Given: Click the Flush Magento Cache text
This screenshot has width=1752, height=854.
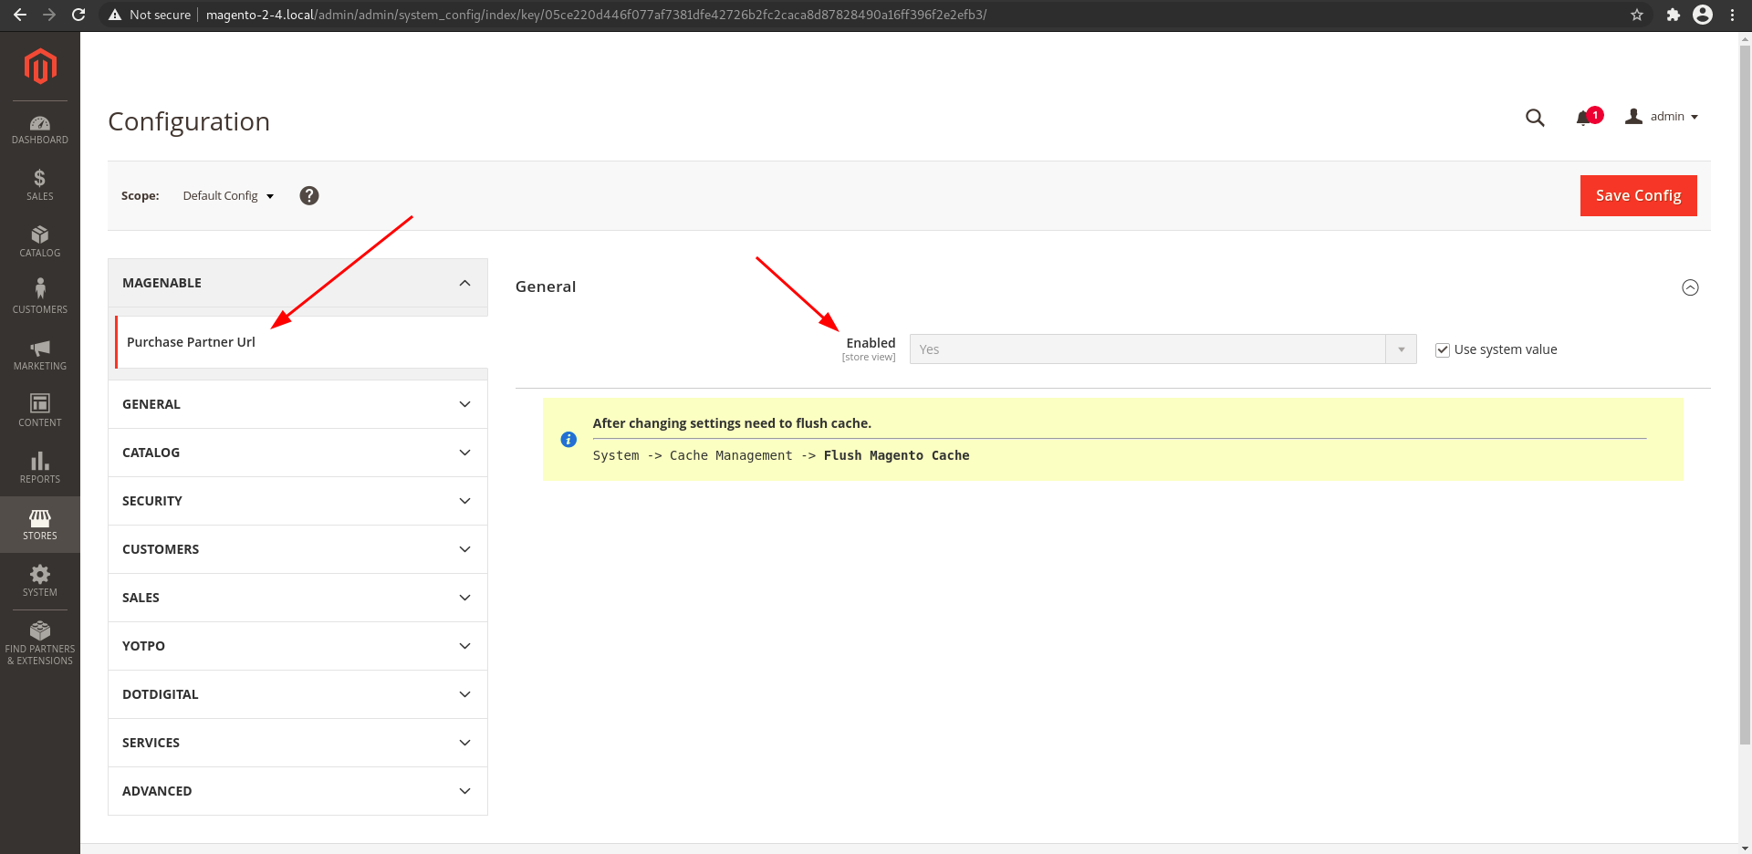Looking at the screenshot, I should [x=896, y=455].
